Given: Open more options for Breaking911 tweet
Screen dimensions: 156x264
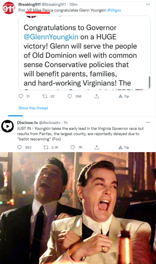Looking at the screenshot, I should click(x=148, y=4).
